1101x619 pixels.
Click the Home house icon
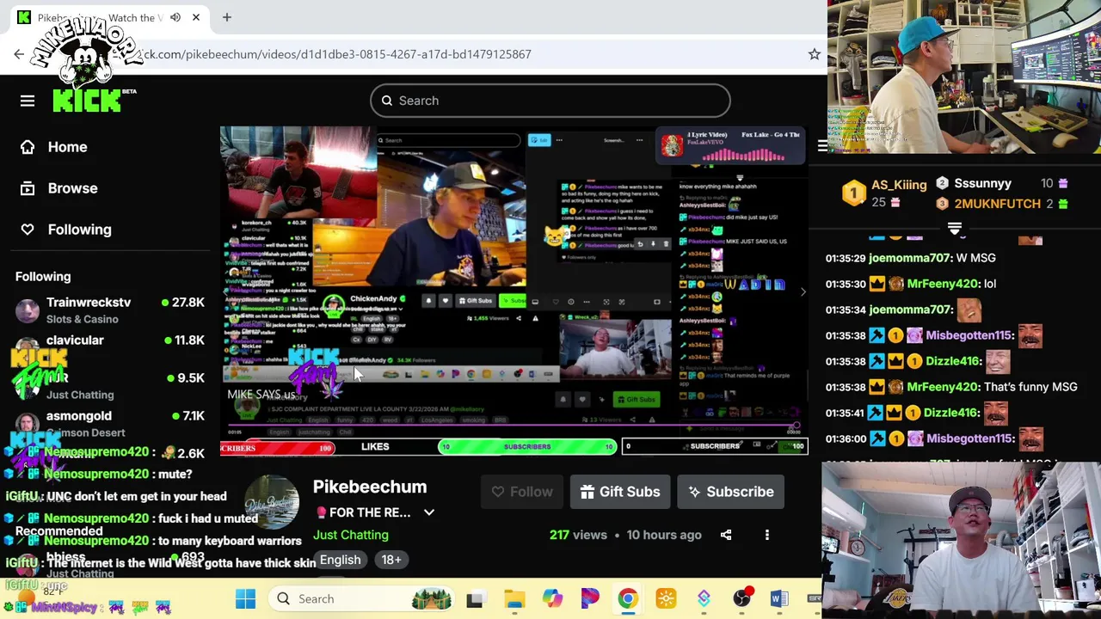click(x=28, y=147)
